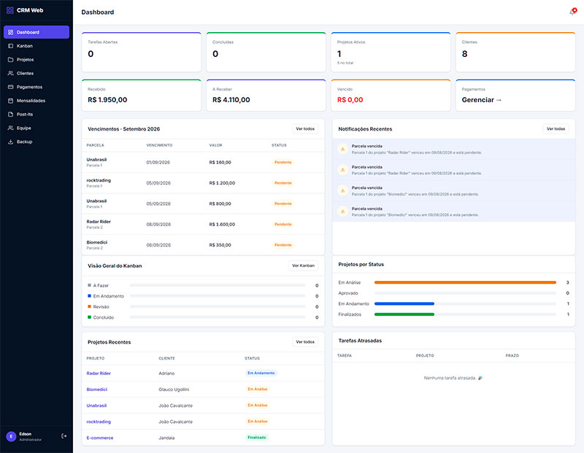584x453 pixels.
Task: Open the Equipe sidebar menu item
Action: [36, 128]
